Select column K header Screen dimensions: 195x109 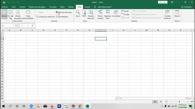click(x=123, y=30)
